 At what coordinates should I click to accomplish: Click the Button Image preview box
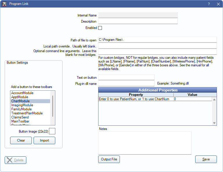[x=52, y=131]
